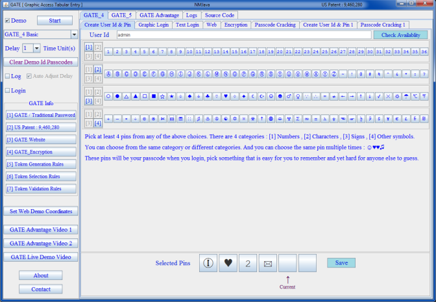Screen dimensions: 436x302
Task: Uncheck the Demo checkbox
Action: coord(8,21)
